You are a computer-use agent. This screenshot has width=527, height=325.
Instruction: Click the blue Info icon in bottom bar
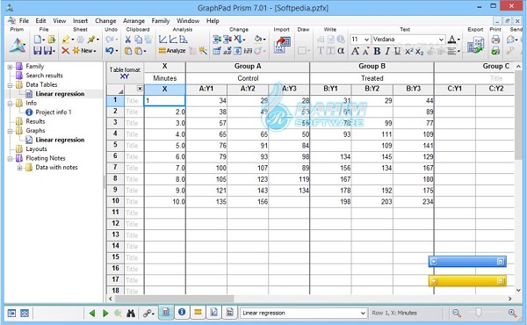[182, 312]
